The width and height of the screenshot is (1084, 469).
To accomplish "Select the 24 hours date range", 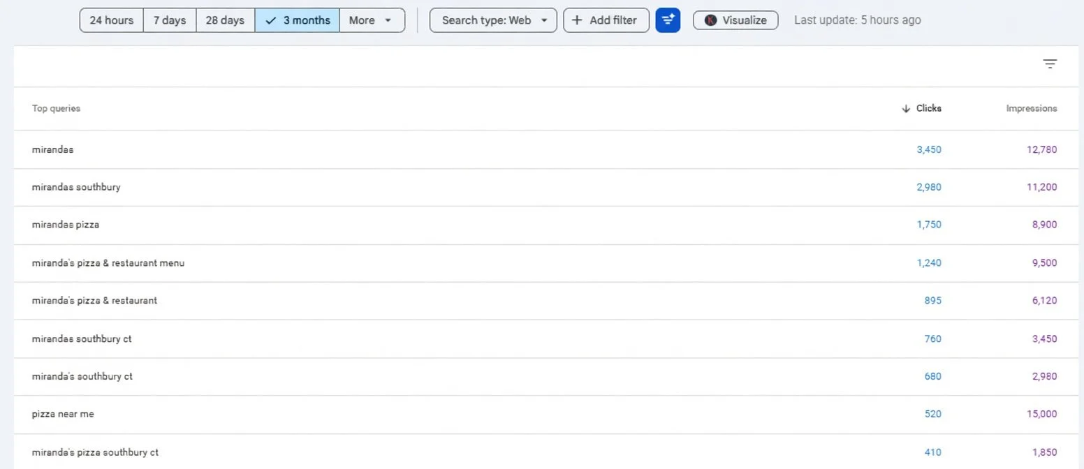I will tap(112, 20).
